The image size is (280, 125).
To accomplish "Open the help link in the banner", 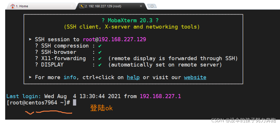I will pyautogui.click(x=133, y=77).
